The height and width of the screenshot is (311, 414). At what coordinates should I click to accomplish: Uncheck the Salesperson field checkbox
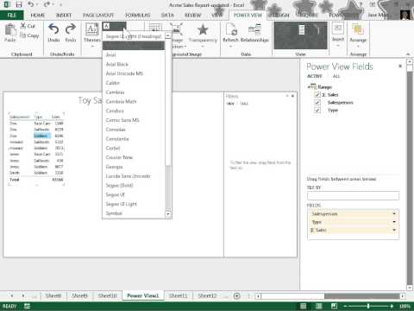(317, 102)
